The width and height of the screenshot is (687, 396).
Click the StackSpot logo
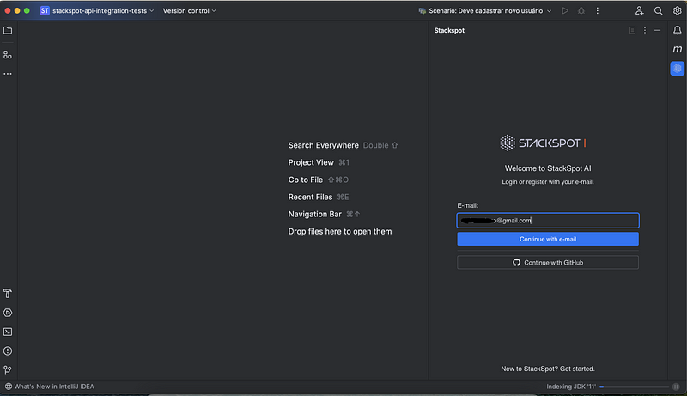(544, 143)
